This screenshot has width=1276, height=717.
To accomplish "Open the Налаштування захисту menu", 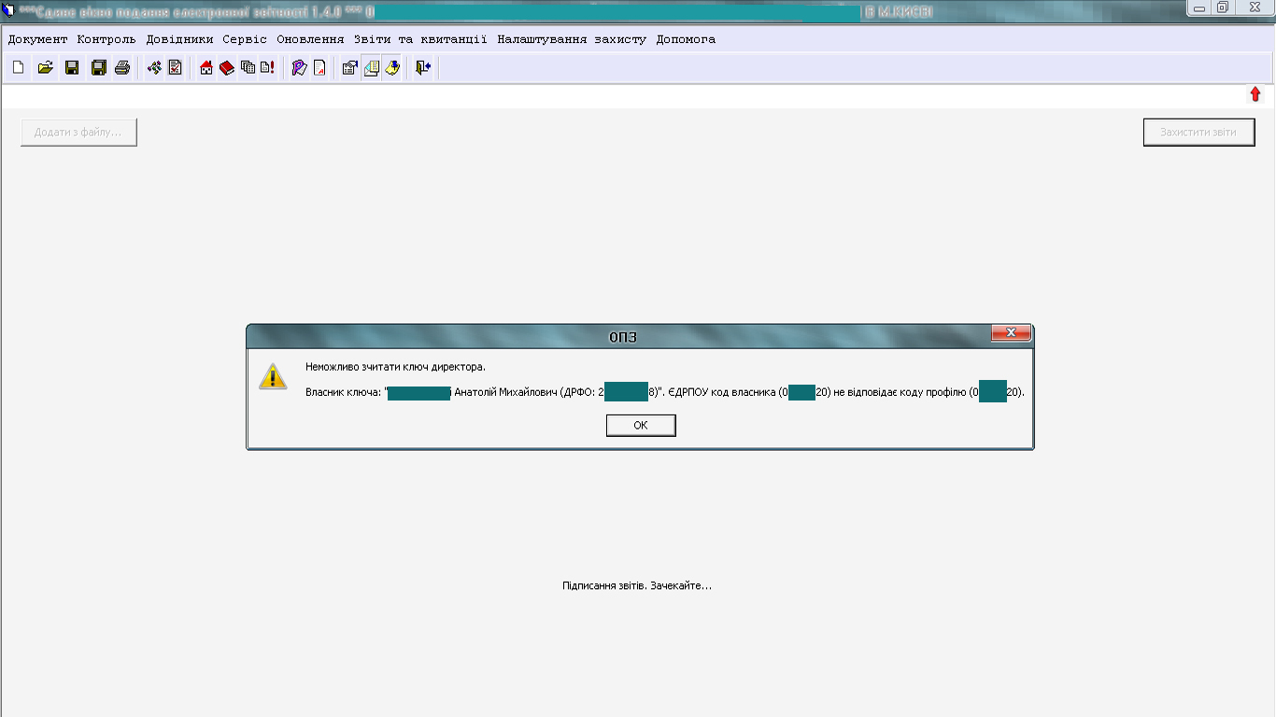I will (x=572, y=39).
